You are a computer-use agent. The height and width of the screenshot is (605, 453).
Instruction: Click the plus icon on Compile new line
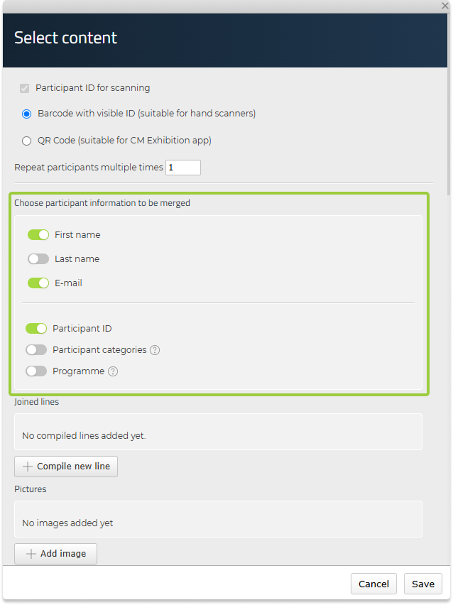click(28, 467)
